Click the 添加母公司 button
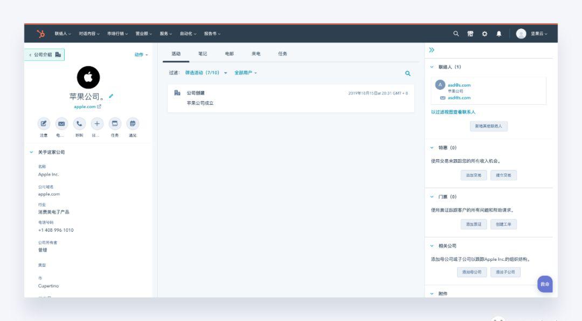Screen dimensions: 582x321 coord(472,272)
